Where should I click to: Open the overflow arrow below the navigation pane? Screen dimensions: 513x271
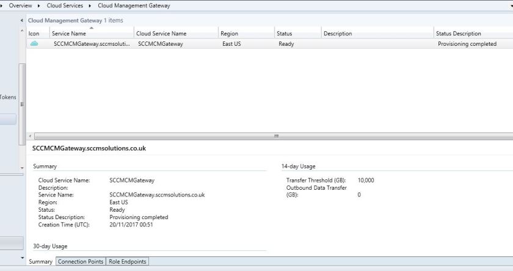coord(22,258)
